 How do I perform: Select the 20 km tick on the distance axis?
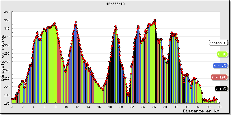pos(121,107)
